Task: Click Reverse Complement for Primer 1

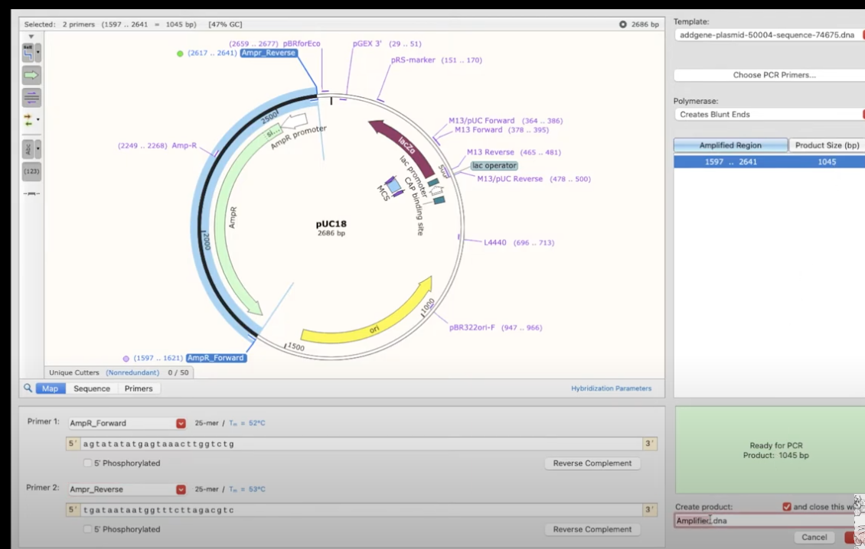Action: pos(592,463)
